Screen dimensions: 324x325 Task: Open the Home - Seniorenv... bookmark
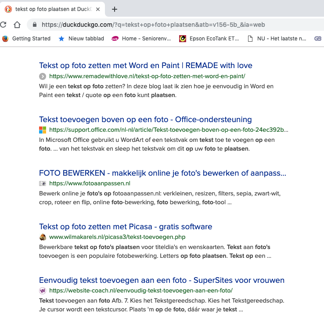pyautogui.click(x=141, y=39)
